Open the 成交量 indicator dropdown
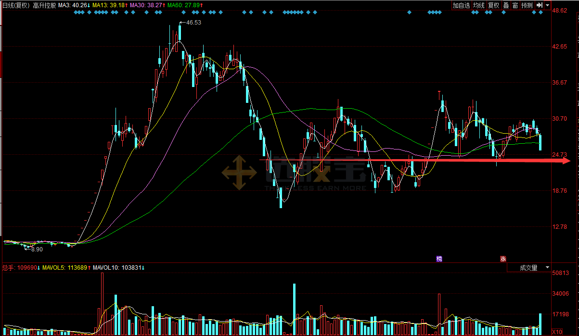Image resolution: width=579 pixels, height=336 pixels. [x=531, y=268]
